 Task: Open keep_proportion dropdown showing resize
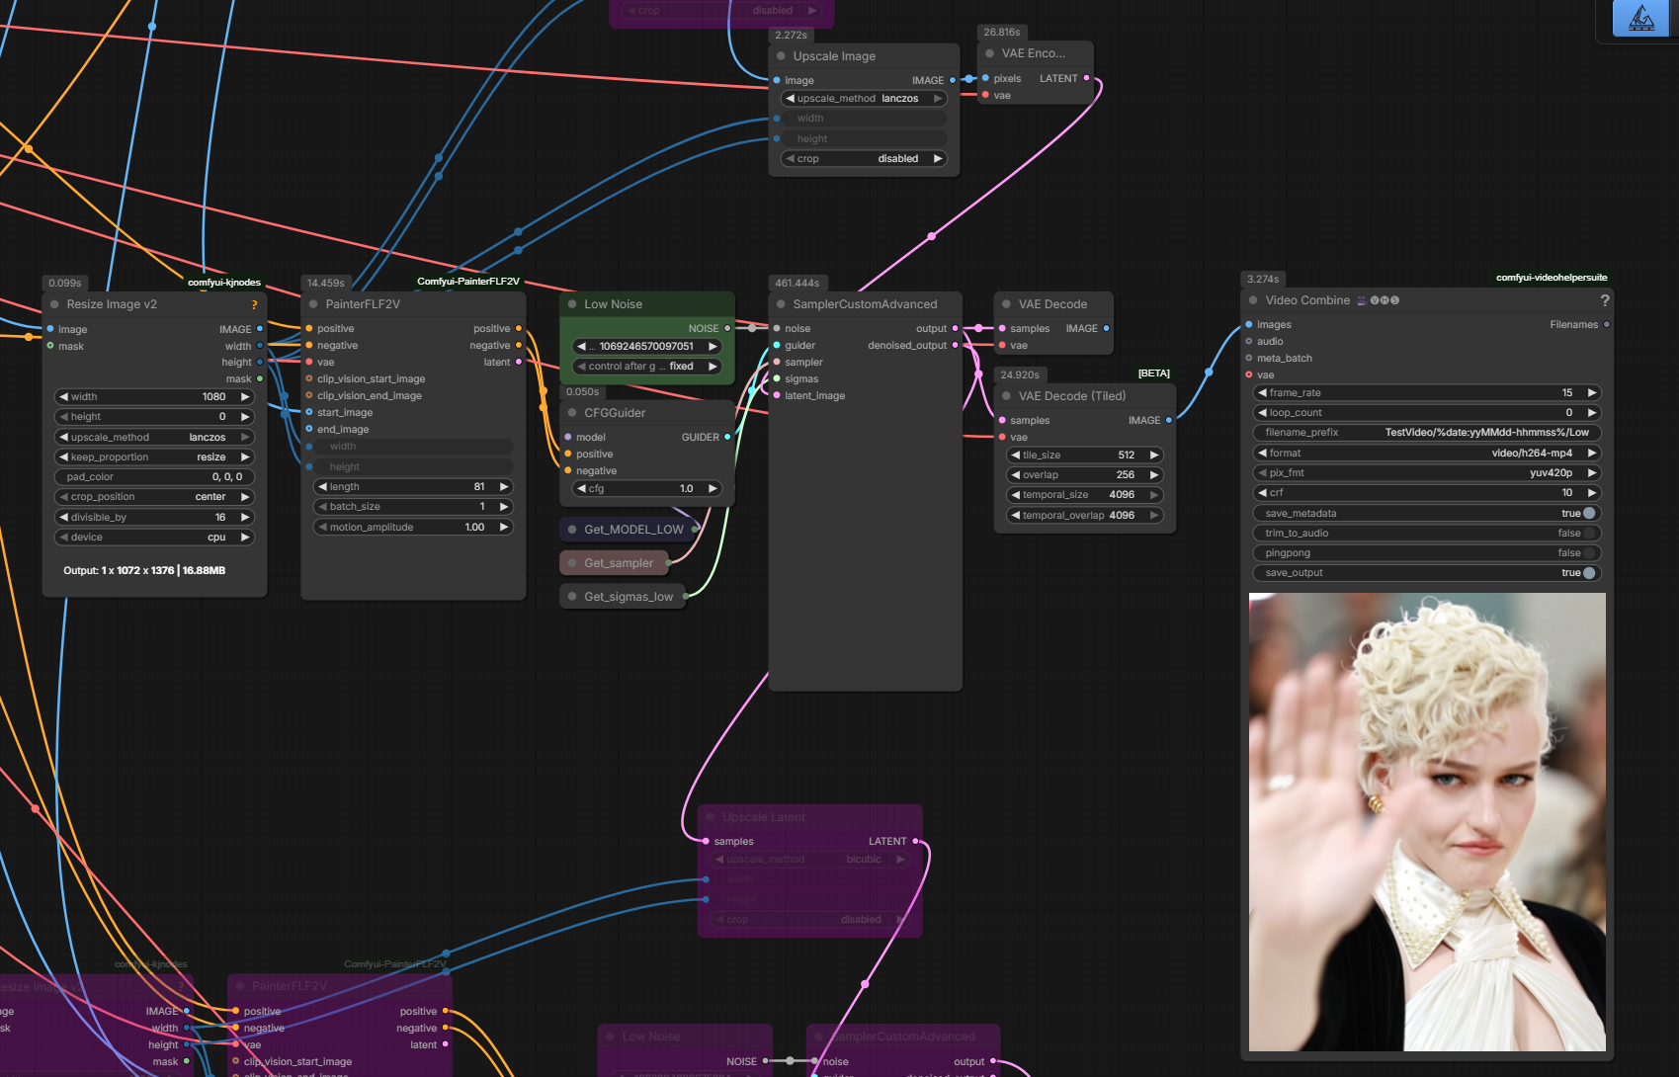pos(154,457)
